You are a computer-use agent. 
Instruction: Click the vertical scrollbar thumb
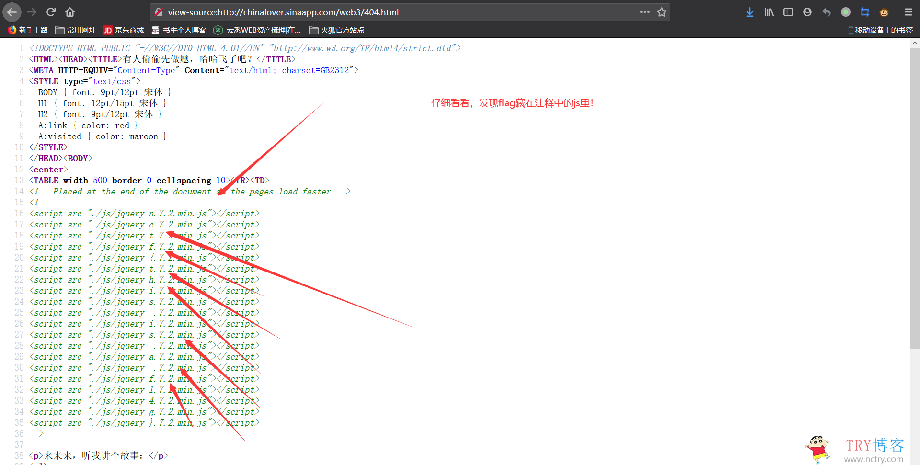(915, 198)
